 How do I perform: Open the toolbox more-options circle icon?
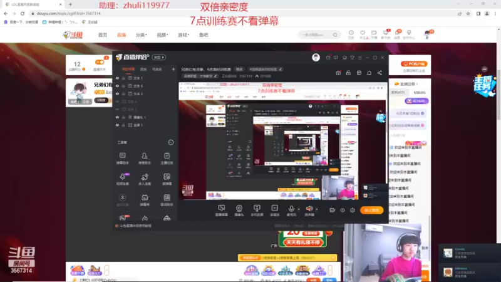click(170, 142)
